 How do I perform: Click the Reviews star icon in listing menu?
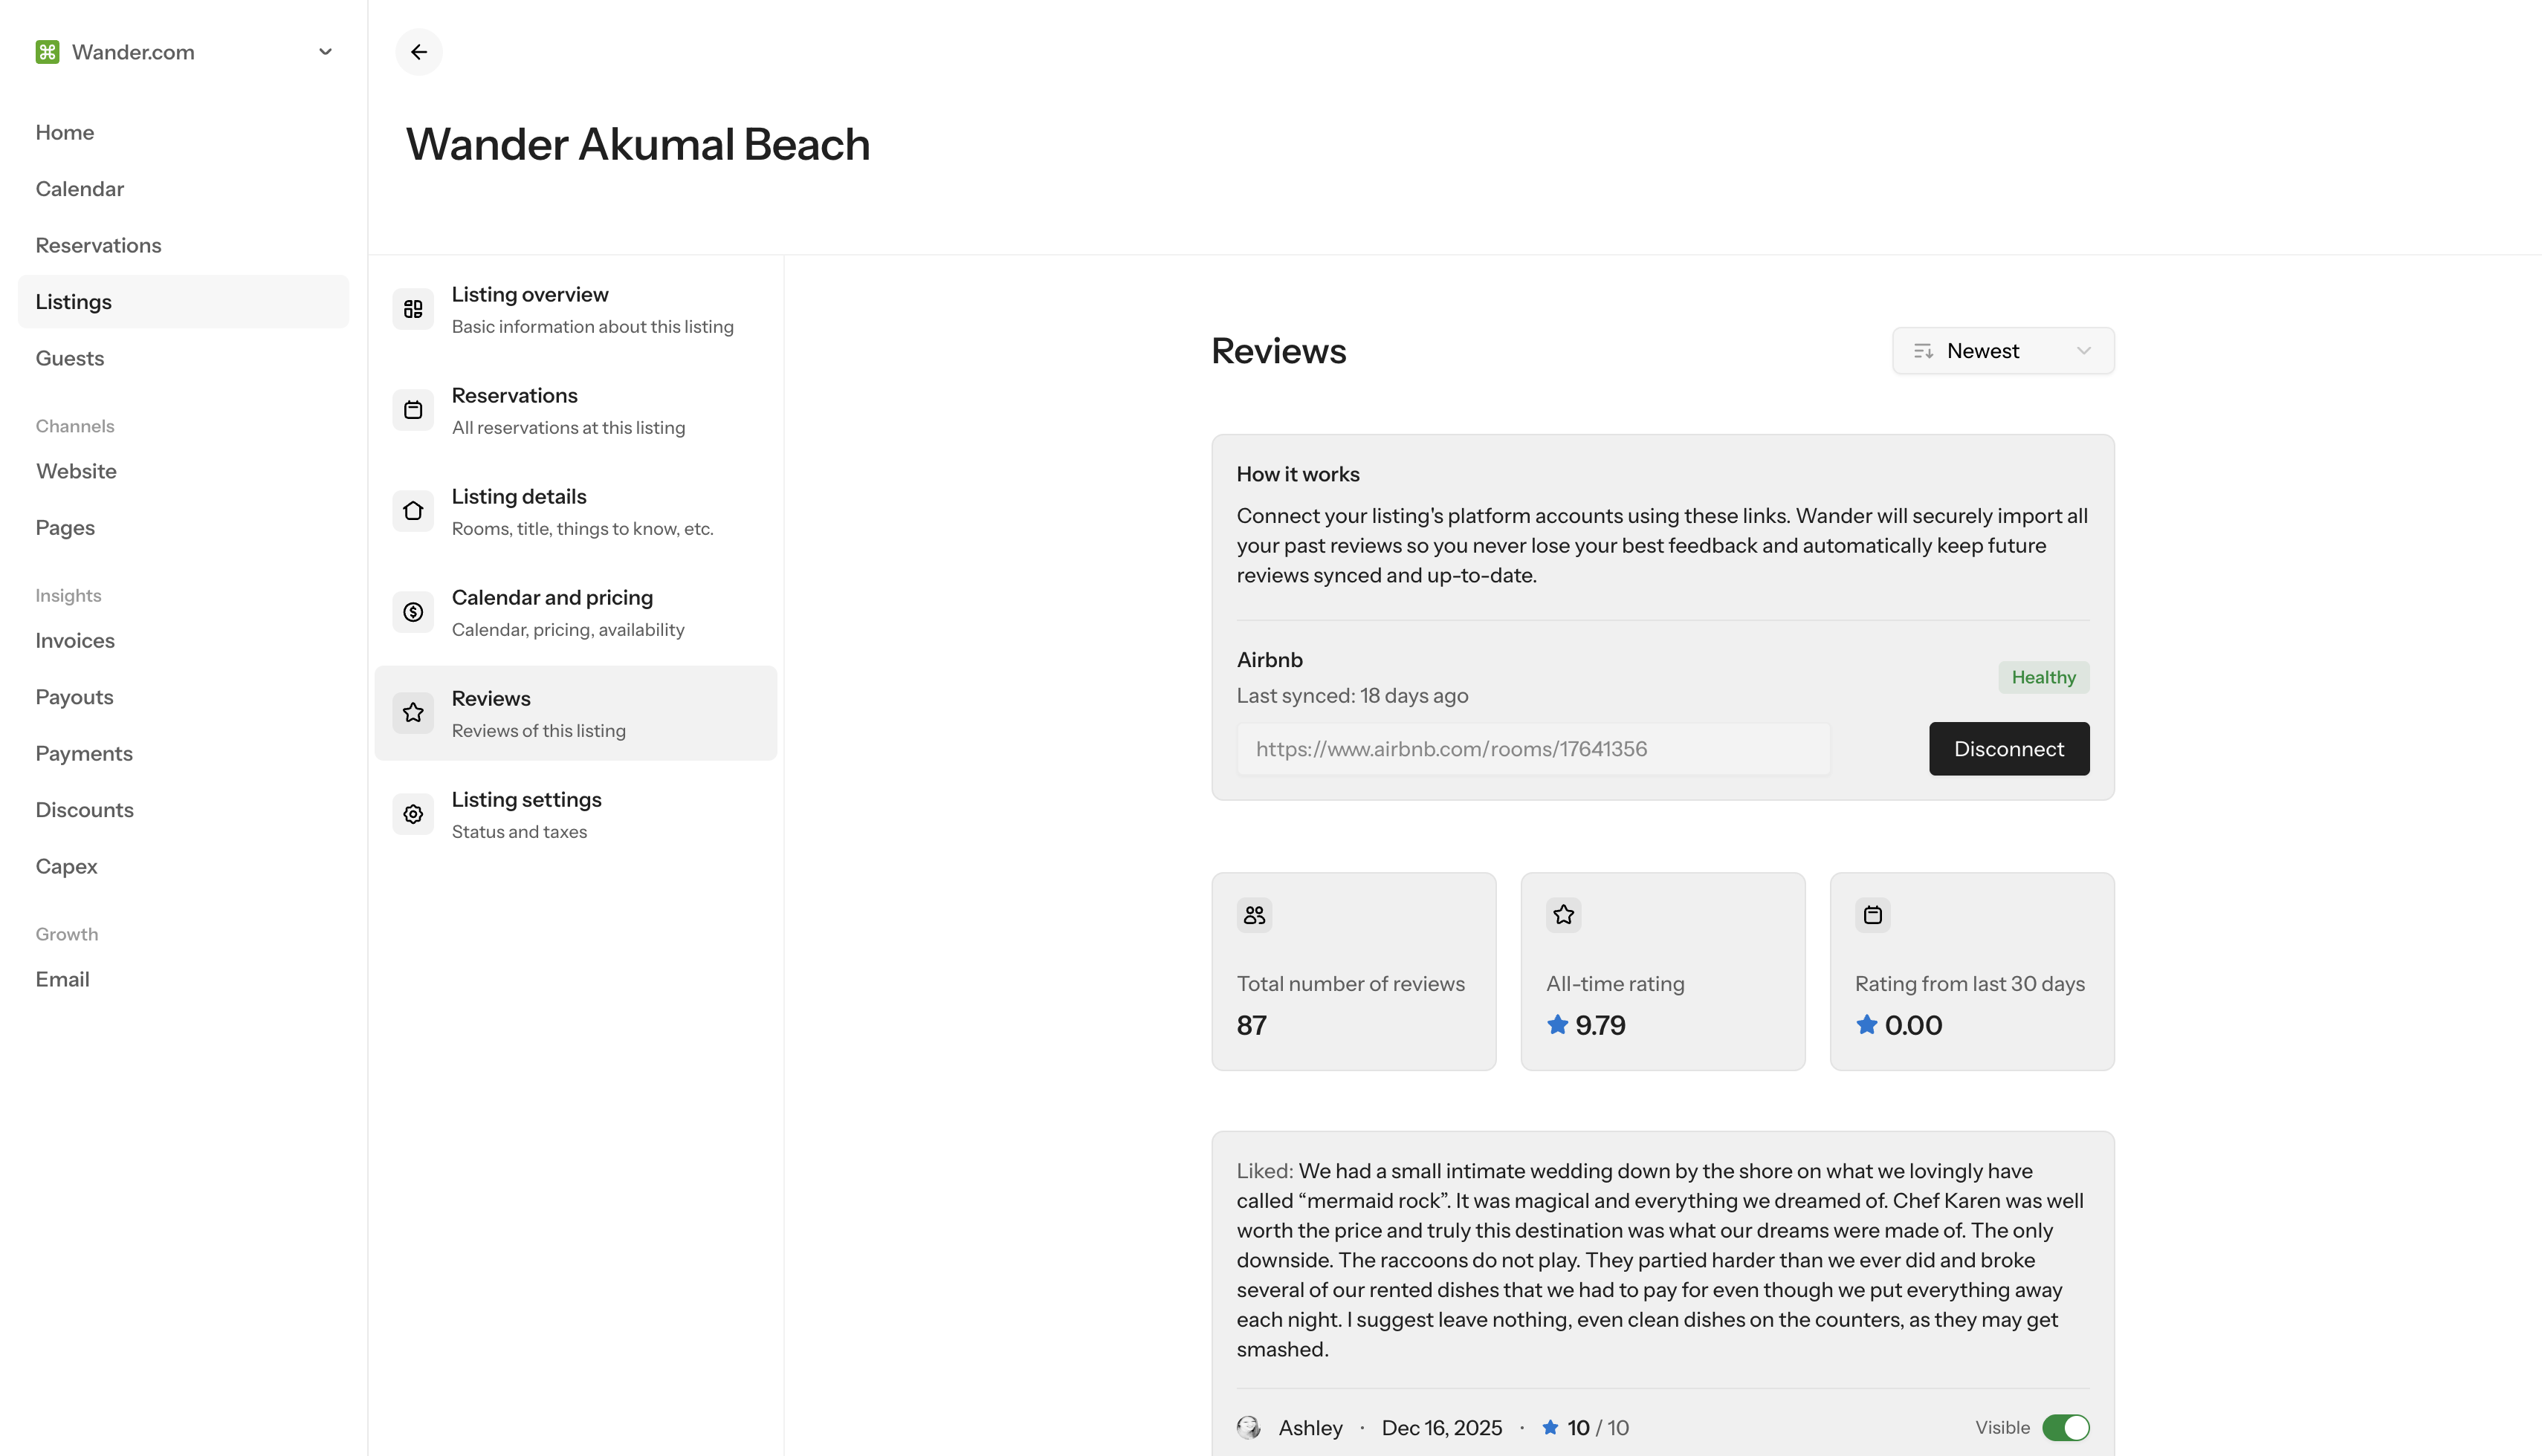413,713
